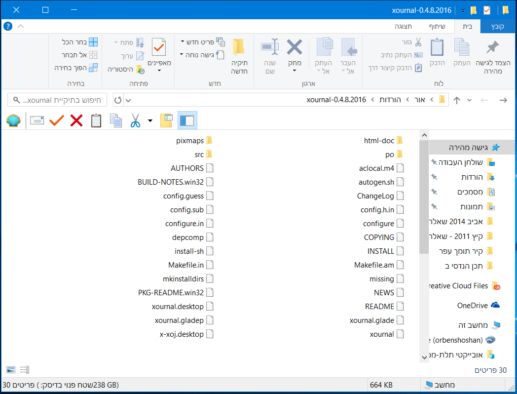Screen dimensions: 517x394
Task: Click the History icon in the Open group
Action: point(140,69)
